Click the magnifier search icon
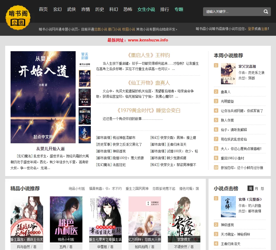The width and height of the screenshot is (276, 250). 266,12
